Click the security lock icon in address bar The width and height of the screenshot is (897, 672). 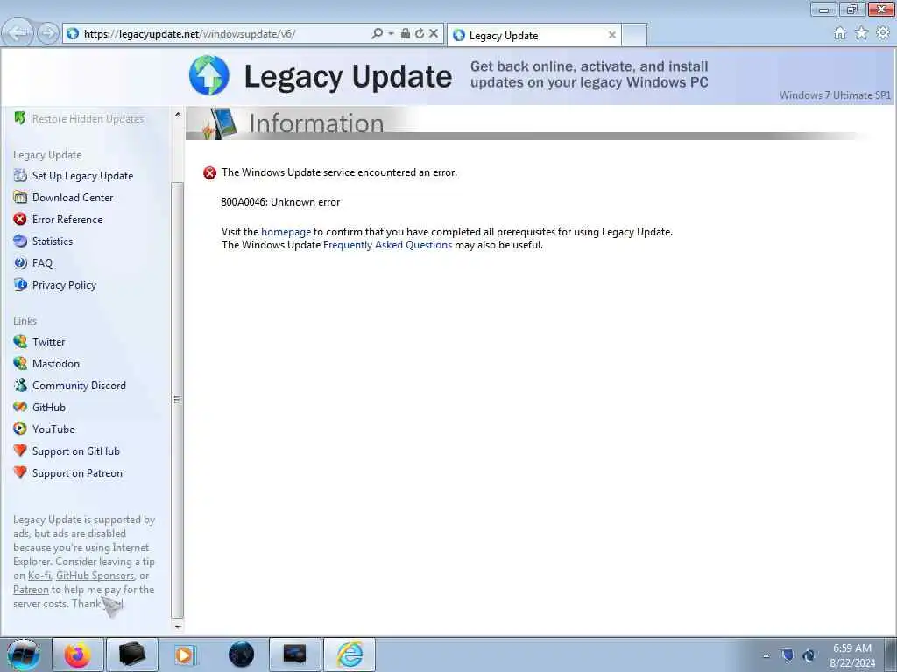[x=405, y=34]
